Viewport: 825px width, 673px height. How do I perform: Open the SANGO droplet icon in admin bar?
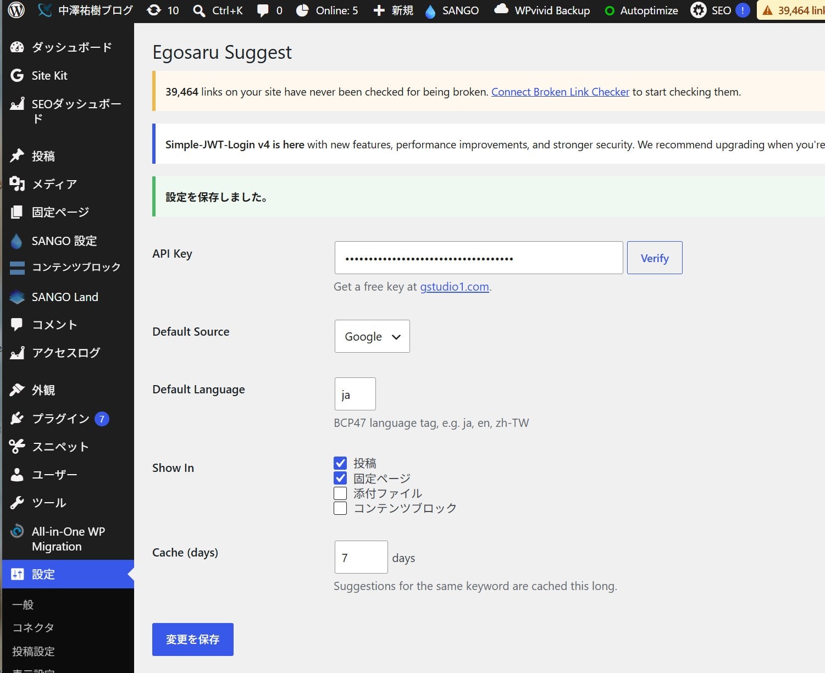coord(430,11)
